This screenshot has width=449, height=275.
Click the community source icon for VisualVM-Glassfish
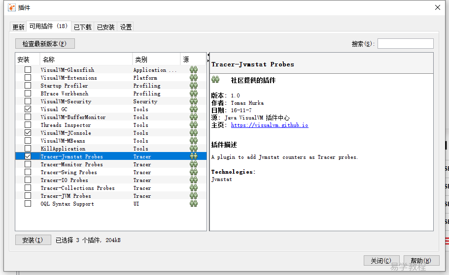pos(194,70)
